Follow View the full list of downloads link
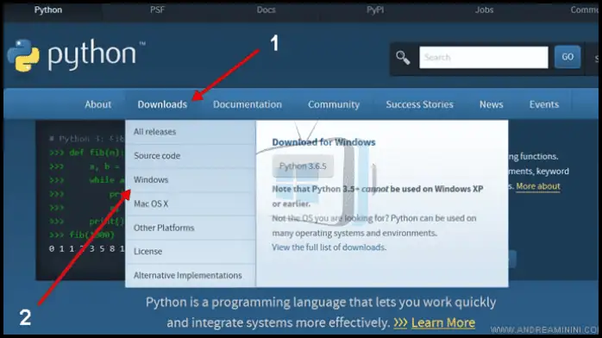Image resolution: width=602 pixels, height=338 pixels. pos(329,247)
